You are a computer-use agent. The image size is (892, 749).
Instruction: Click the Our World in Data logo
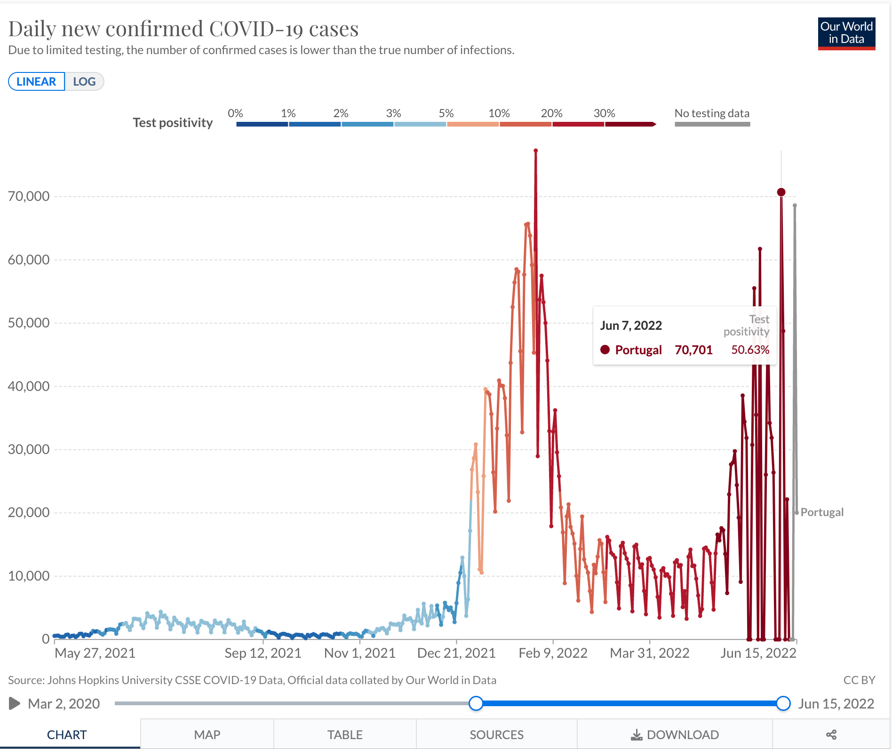(x=846, y=33)
